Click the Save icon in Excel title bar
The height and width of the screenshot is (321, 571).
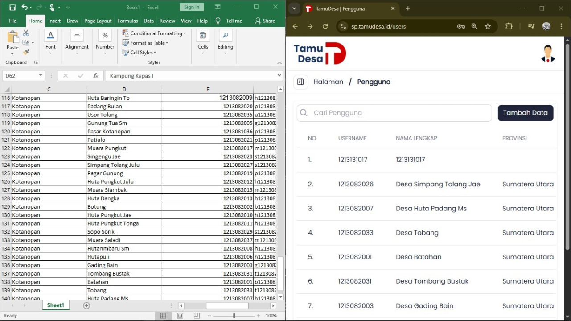[x=12, y=7]
